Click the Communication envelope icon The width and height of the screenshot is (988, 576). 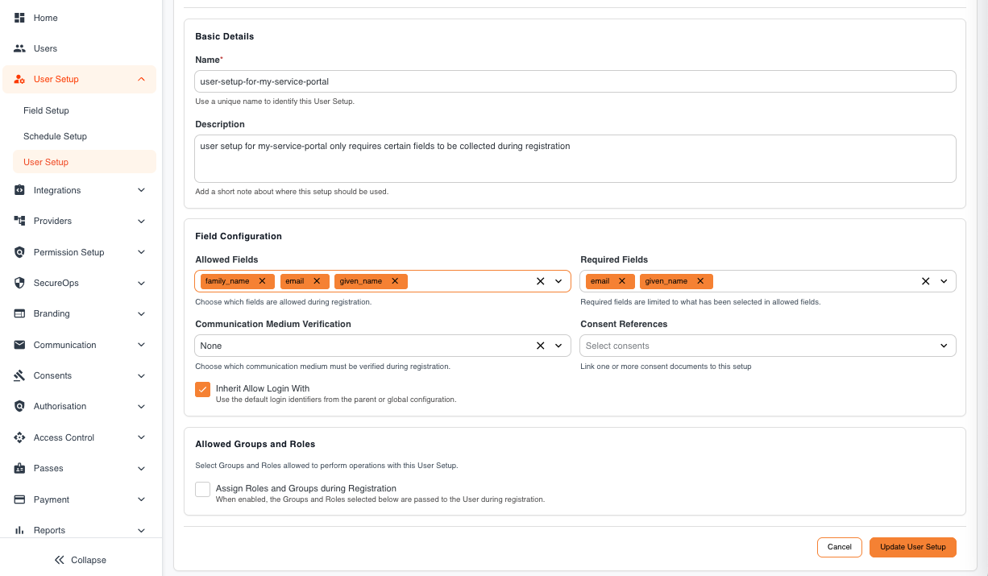coord(19,345)
